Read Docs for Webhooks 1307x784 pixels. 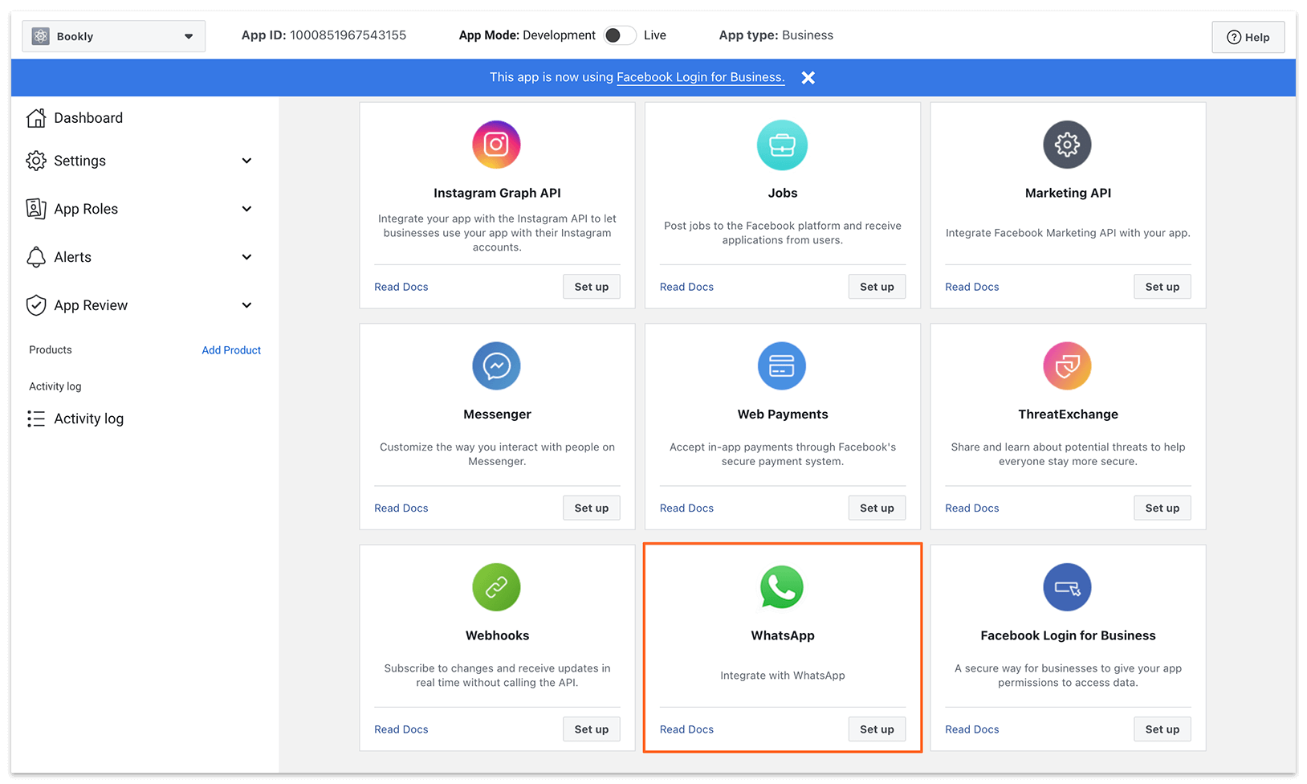[401, 729]
